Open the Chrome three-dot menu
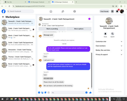This screenshot has width=127, height=101. pos(125,6)
